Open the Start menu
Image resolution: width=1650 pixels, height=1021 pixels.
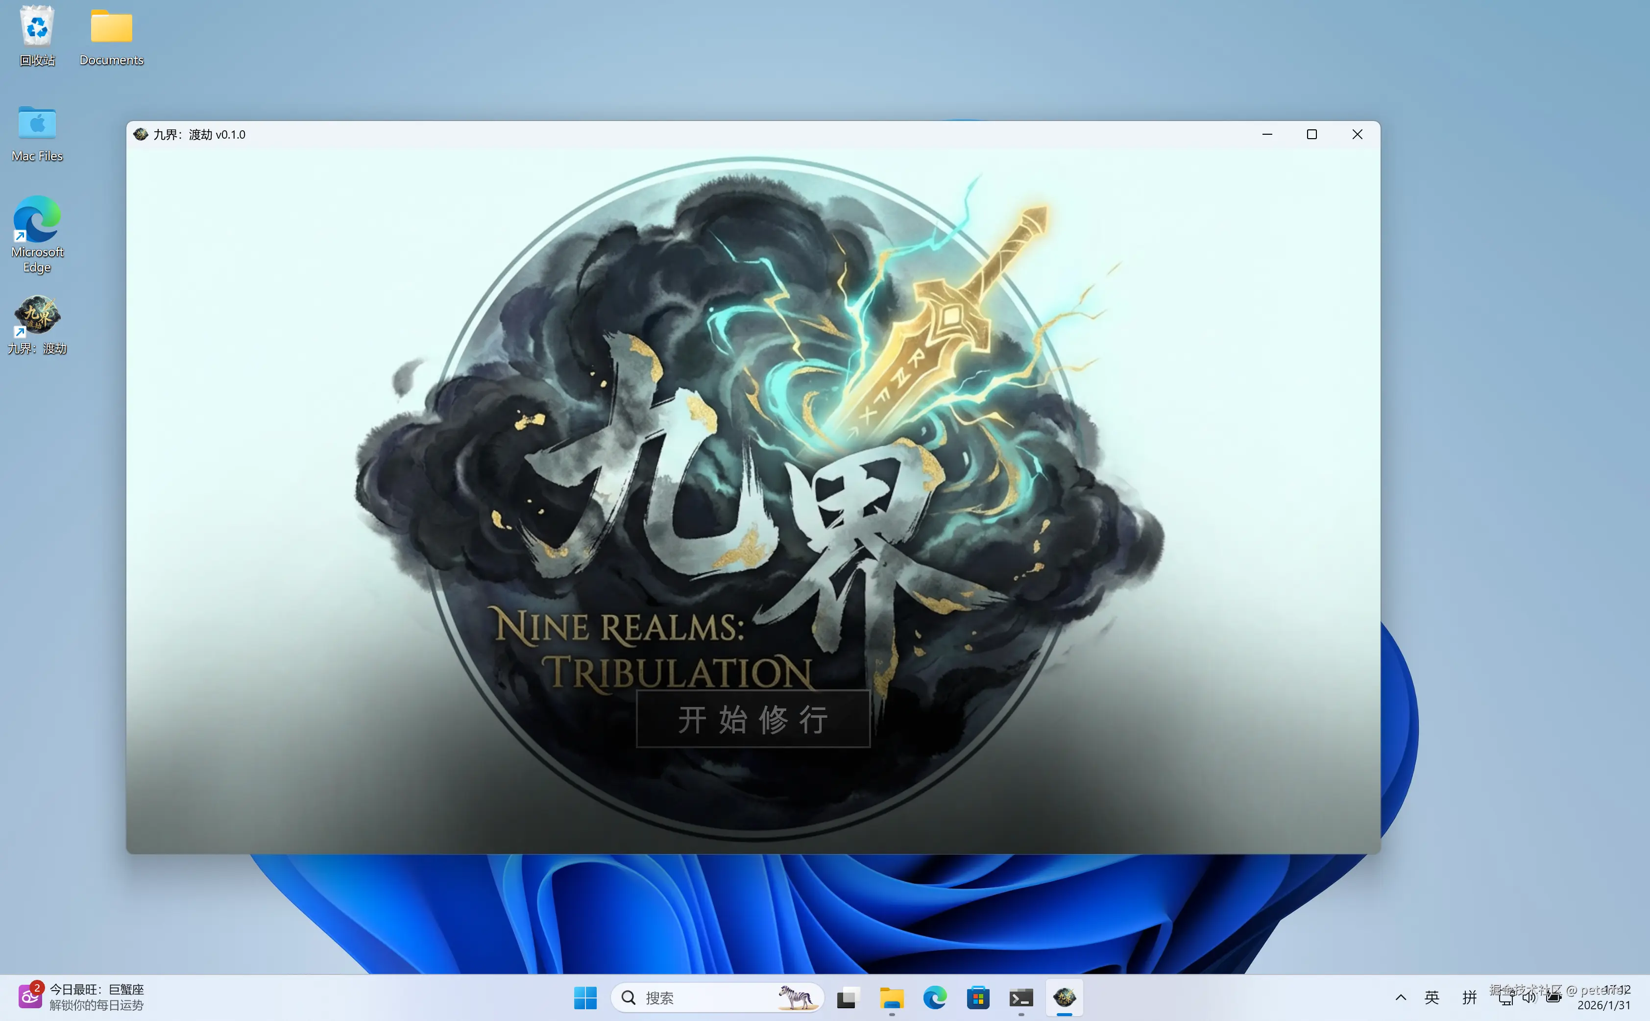585,997
